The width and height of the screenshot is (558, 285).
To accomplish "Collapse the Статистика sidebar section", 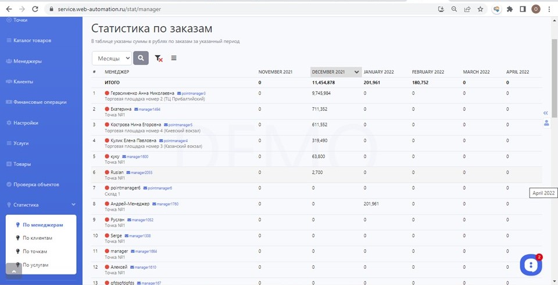I will tap(73, 205).
